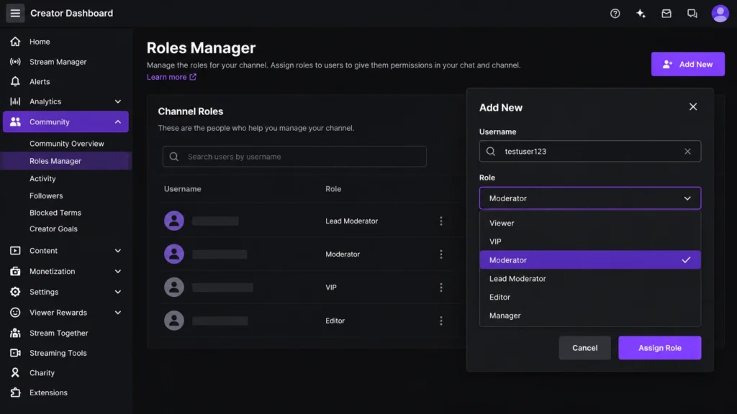
Task: Click the Username column header
Action: click(182, 189)
